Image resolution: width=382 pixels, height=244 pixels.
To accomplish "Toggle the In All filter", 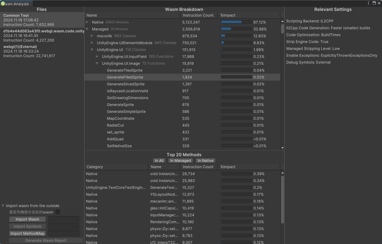I will click(x=159, y=160).
